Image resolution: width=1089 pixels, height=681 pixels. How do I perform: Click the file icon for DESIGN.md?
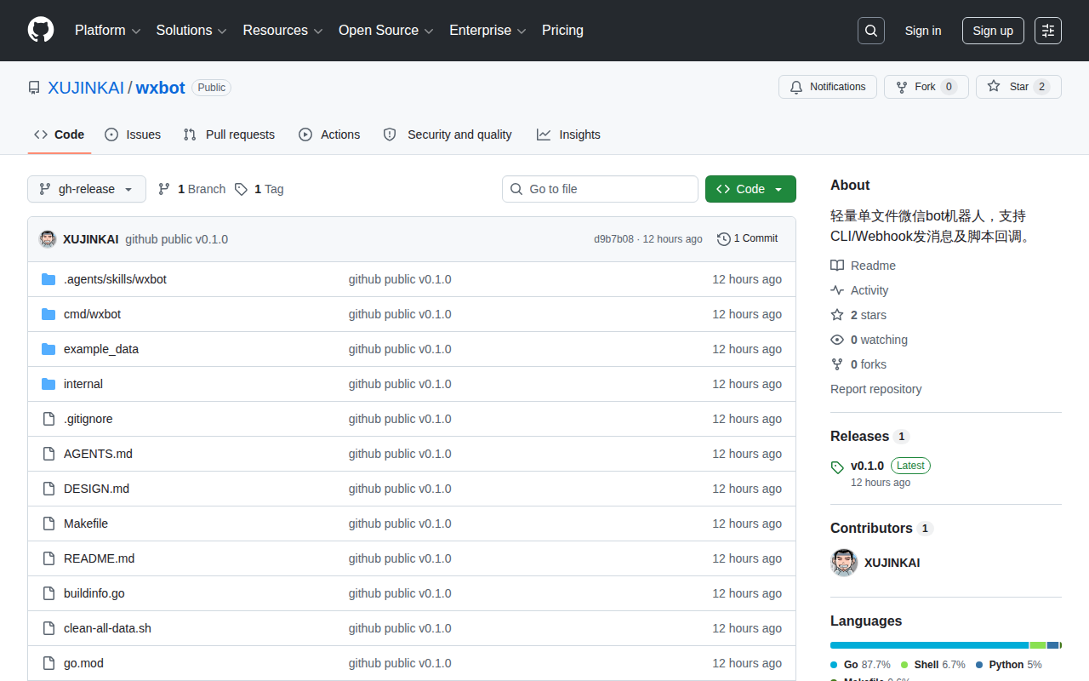tap(48, 489)
